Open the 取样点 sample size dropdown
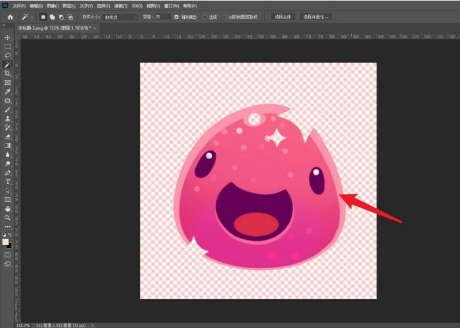Screen dimensions: 460x328 122,16
